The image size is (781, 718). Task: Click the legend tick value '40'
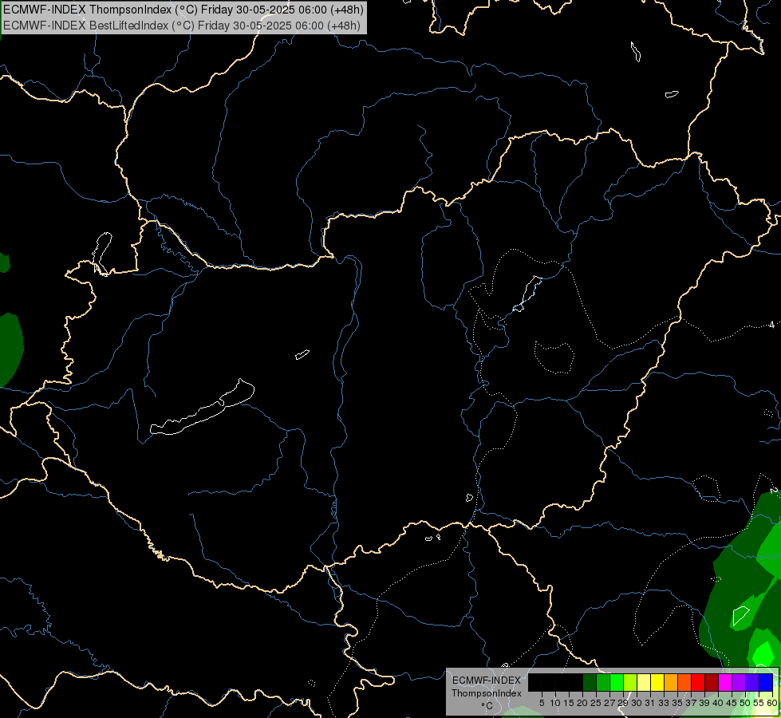(718, 703)
